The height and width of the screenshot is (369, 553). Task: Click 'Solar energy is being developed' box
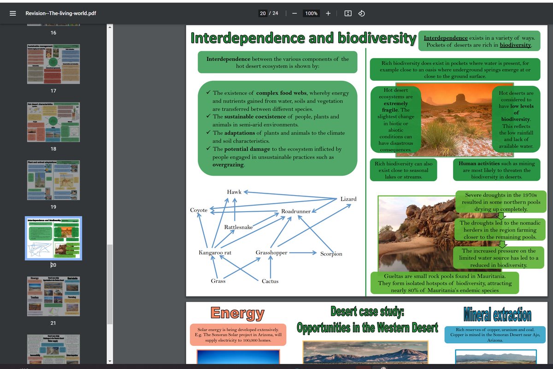tap(238, 335)
